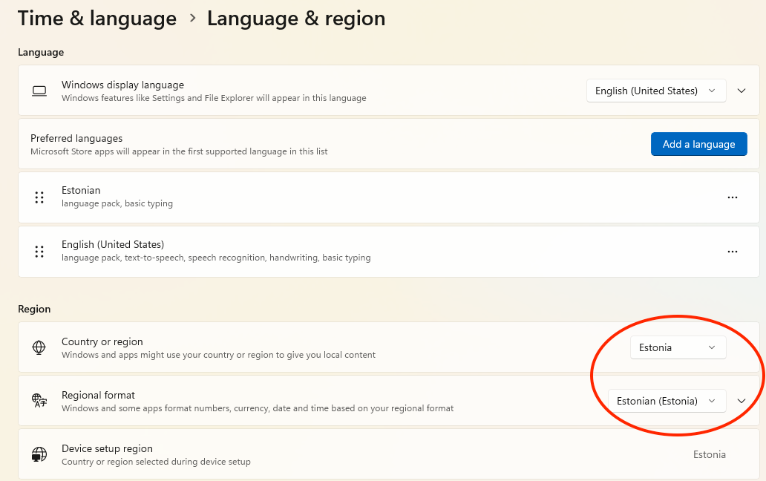Click the globe icon for Country or region
The height and width of the screenshot is (481, 766).
(39, 347)
